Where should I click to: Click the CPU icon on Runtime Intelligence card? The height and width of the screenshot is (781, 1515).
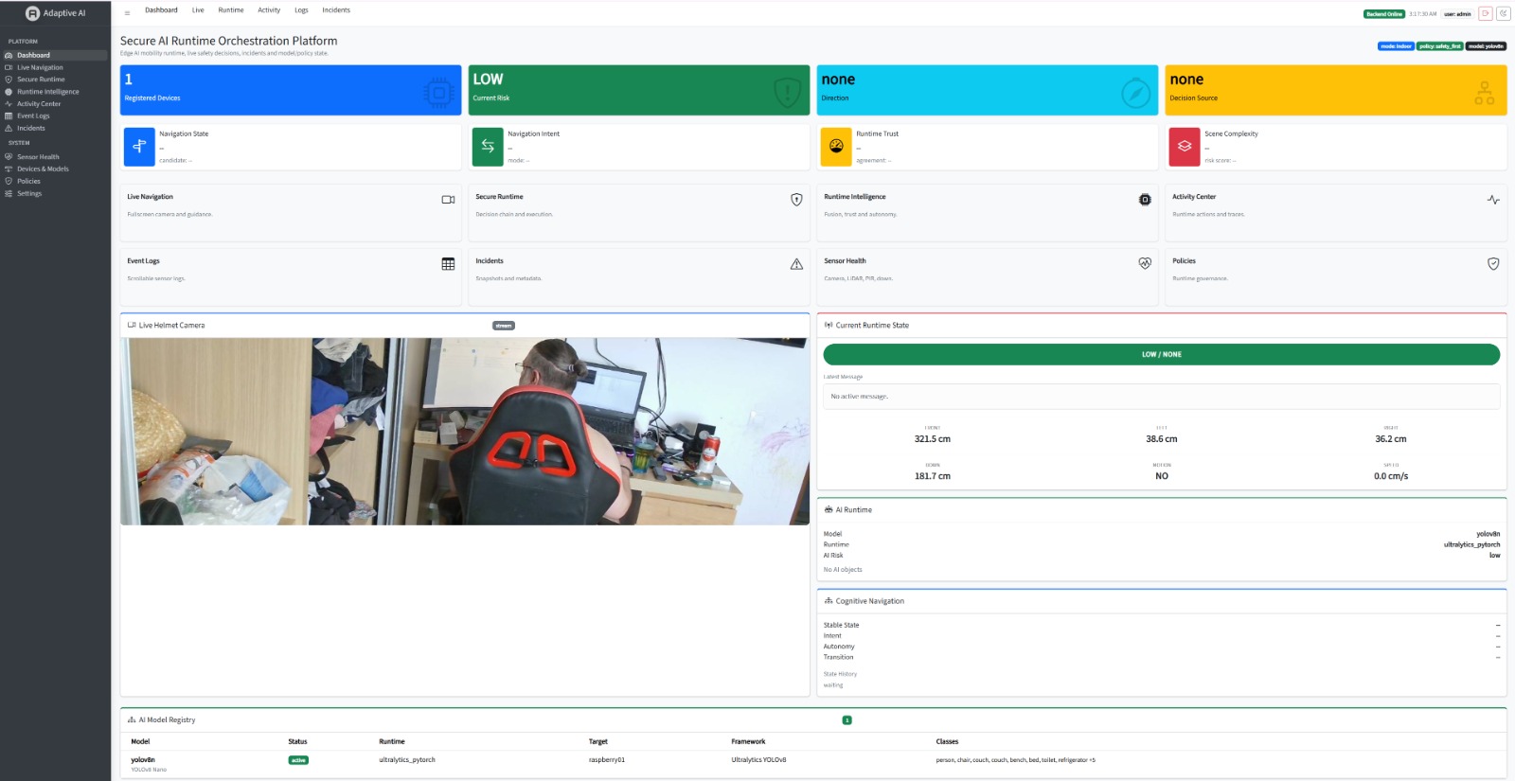(1145, 200)
